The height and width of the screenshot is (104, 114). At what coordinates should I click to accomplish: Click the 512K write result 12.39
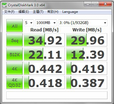pyautogui.click(x=87, y=54)
